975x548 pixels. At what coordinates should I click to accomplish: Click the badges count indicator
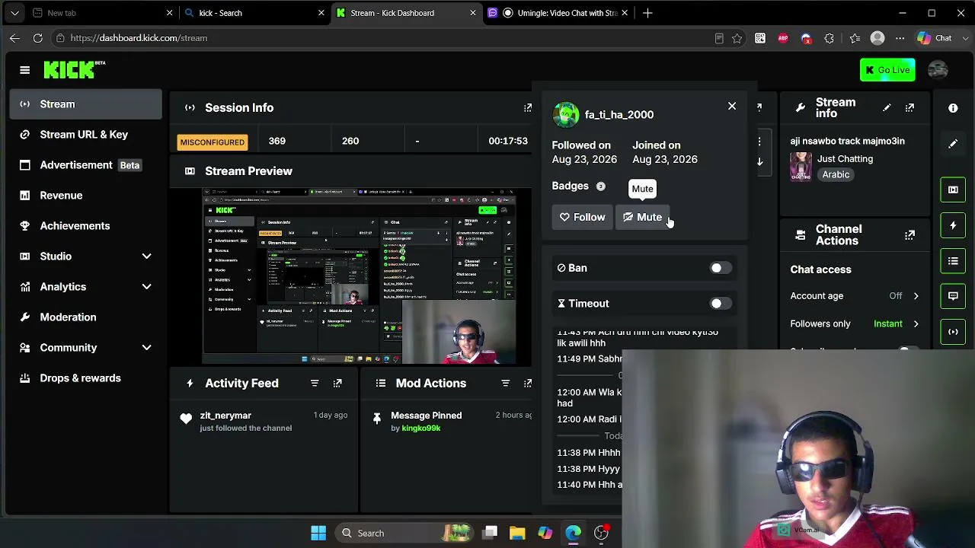[x=600, y=186]
